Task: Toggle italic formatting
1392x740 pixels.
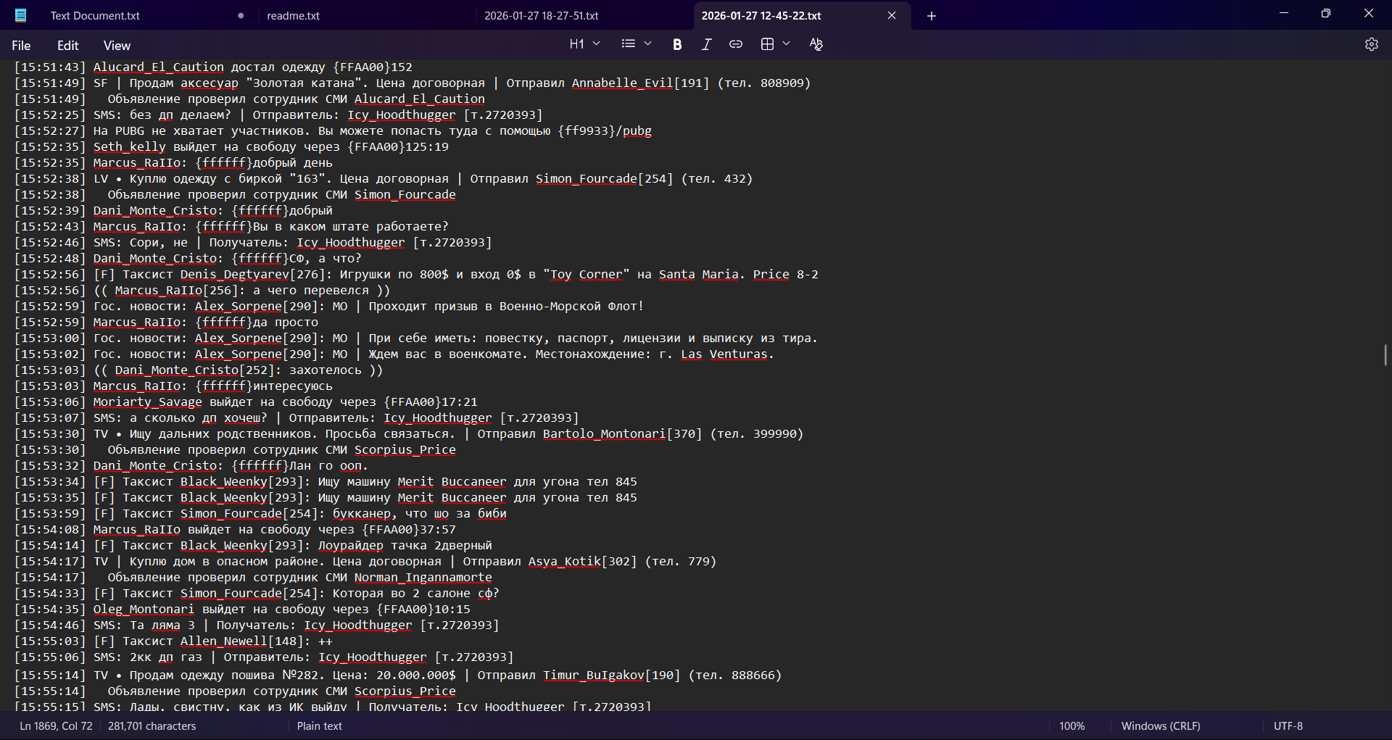Action: pyautogui.click(x=706, y=44)
